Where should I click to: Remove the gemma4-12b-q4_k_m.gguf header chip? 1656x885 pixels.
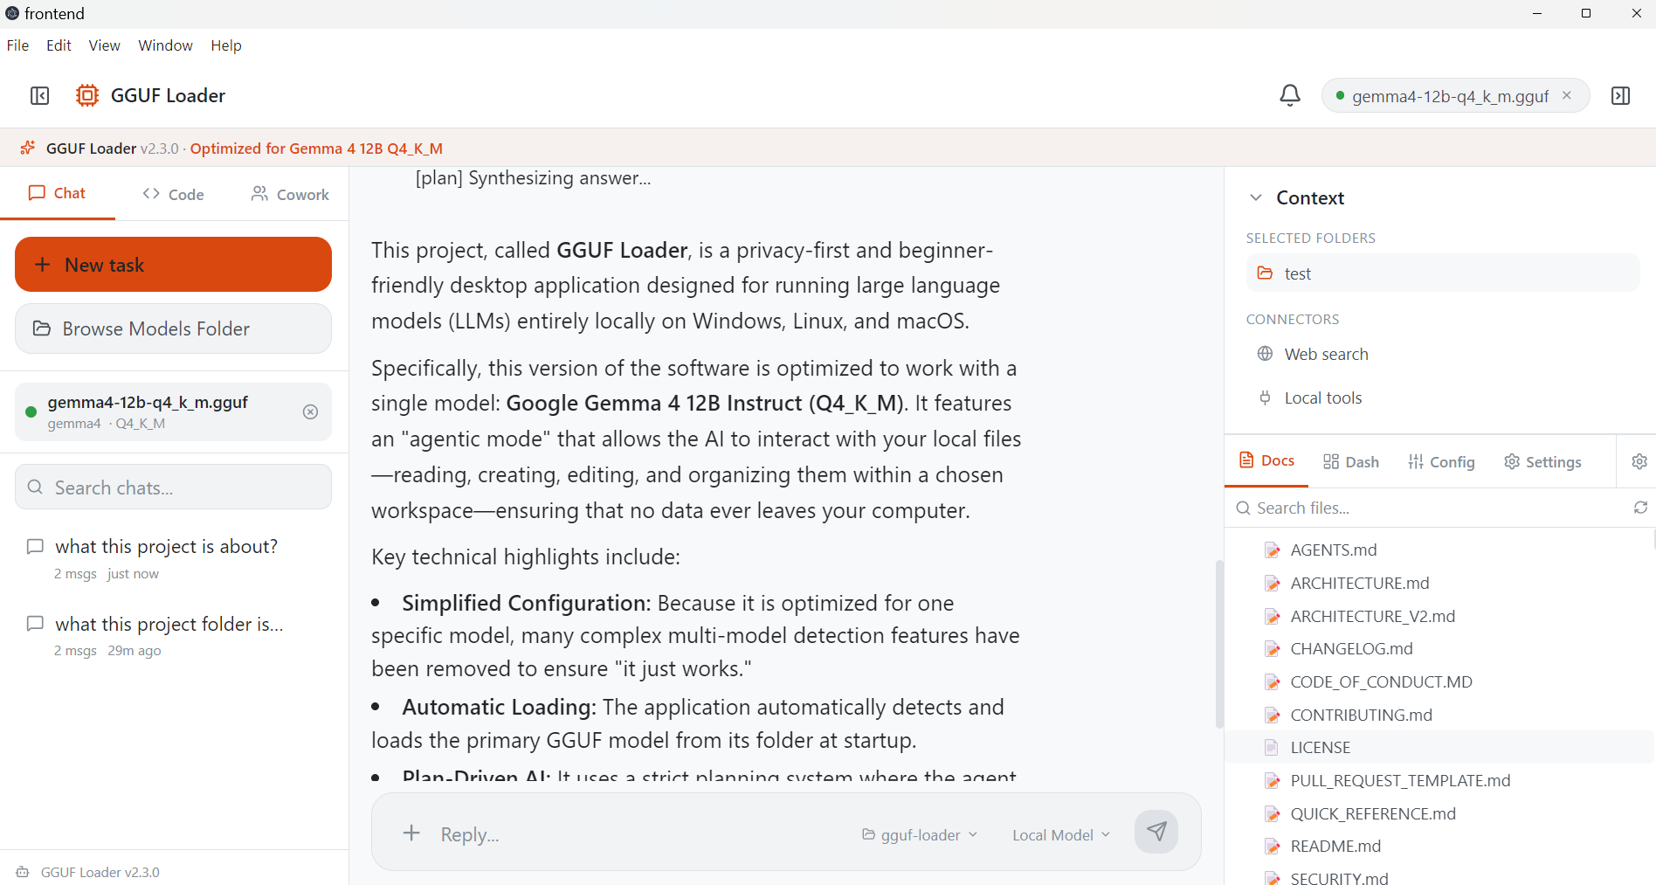tap(1567, 95)
